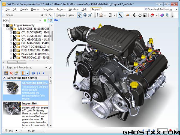Open the Create menu
Viewport: 180px width, 135px height.
tap(24, 9)
